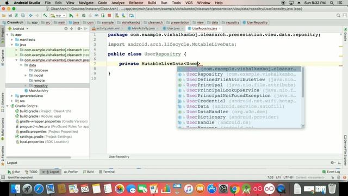
Task: Expand the res folder
Action: tap(12, 101)
